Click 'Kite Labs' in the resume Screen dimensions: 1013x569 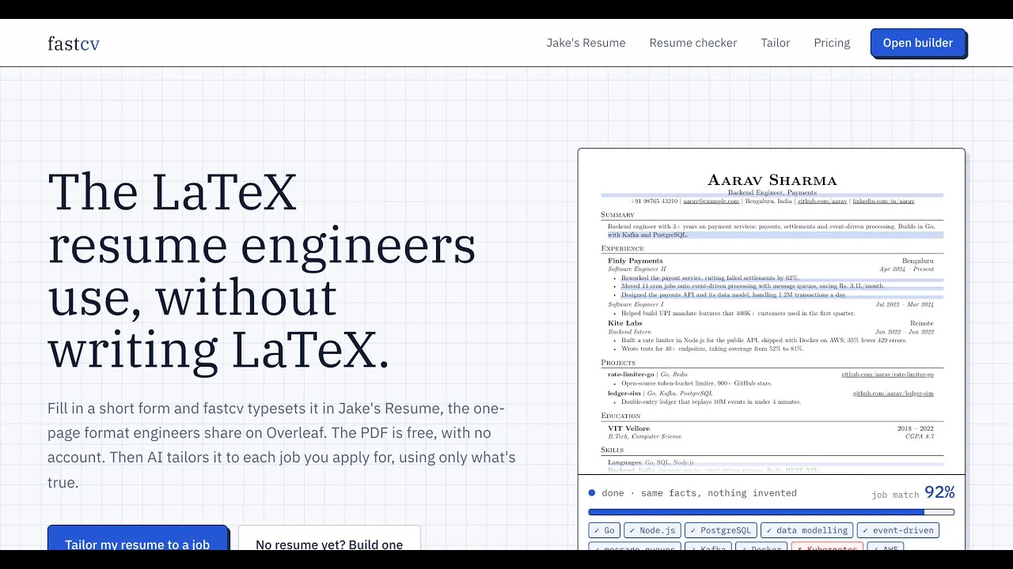tap(625, 323)
